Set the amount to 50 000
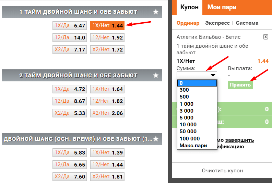This screenshot has width=272, height=183. (x=197, y=131)
